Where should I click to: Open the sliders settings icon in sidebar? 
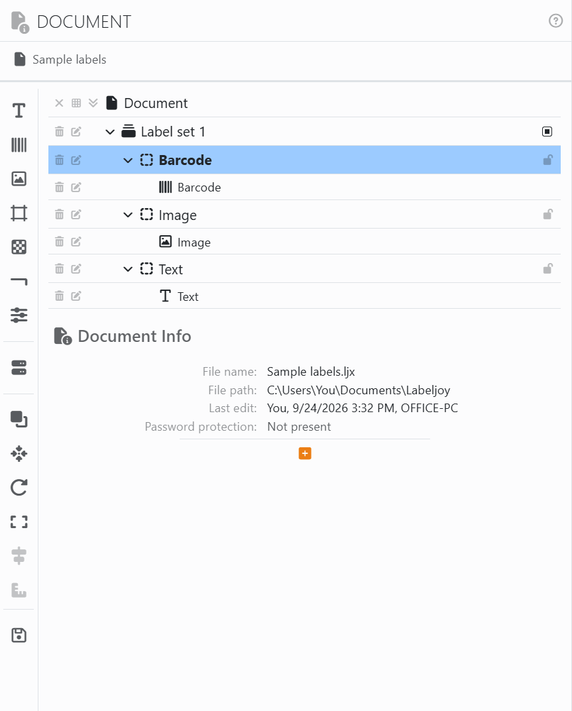[19, 315]
